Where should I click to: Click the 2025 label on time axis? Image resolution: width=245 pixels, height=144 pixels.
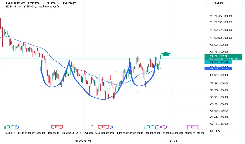(83, 141)
